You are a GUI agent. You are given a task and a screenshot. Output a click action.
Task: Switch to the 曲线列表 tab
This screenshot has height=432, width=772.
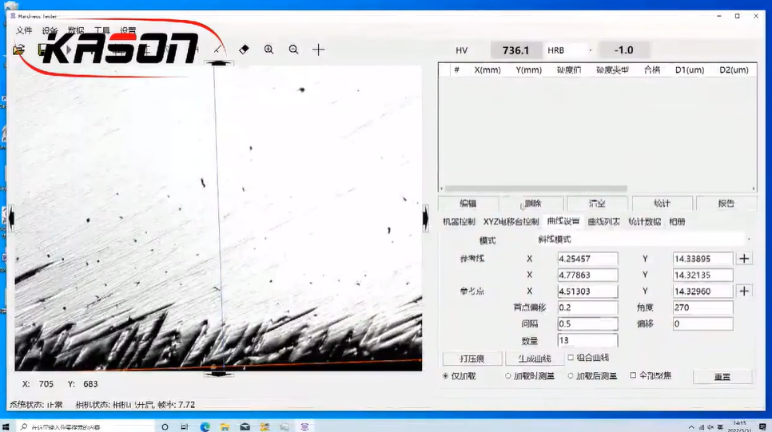pyautogui.click(x=604, y=222)
